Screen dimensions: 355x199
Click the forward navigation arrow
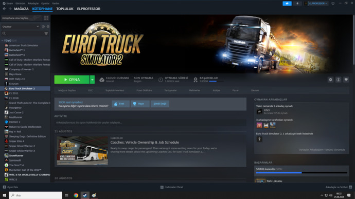point(10,9)
